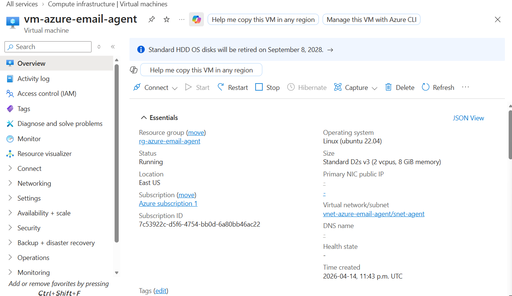Add VM to favorites with star icon
This screenshot has height=296, width=512.
pyautogui.click(x=167, y=20)
